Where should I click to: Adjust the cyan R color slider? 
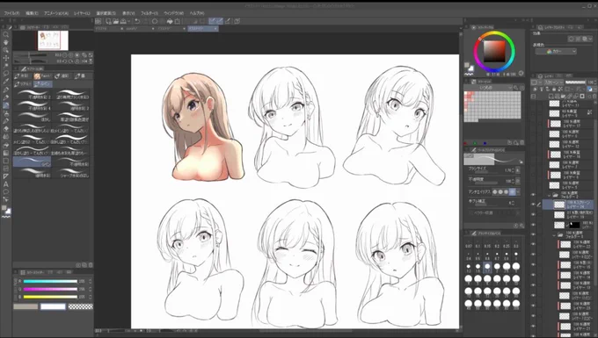coord(50,281)
